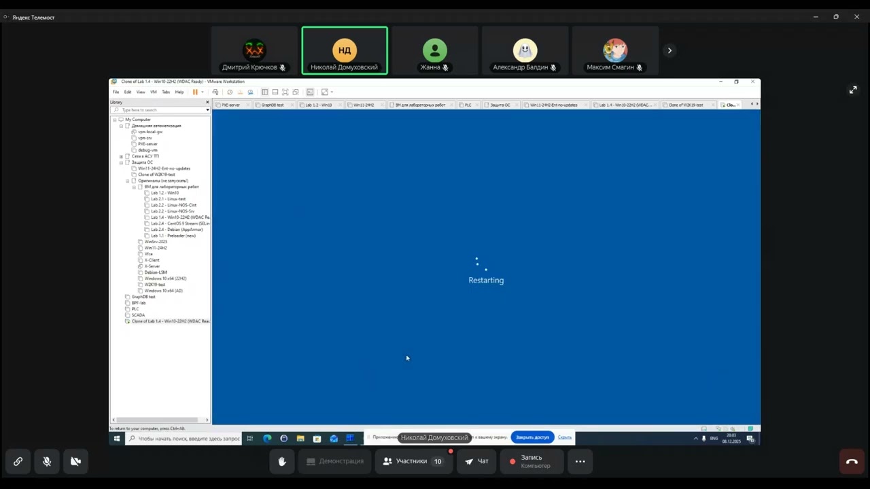Toggle the thumbnail bar toolbar icon

pos(275,92)
